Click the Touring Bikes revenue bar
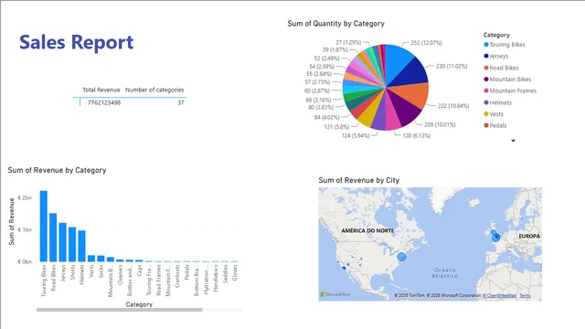The height and width of the screenshot is (329, 585). point(44,226)
